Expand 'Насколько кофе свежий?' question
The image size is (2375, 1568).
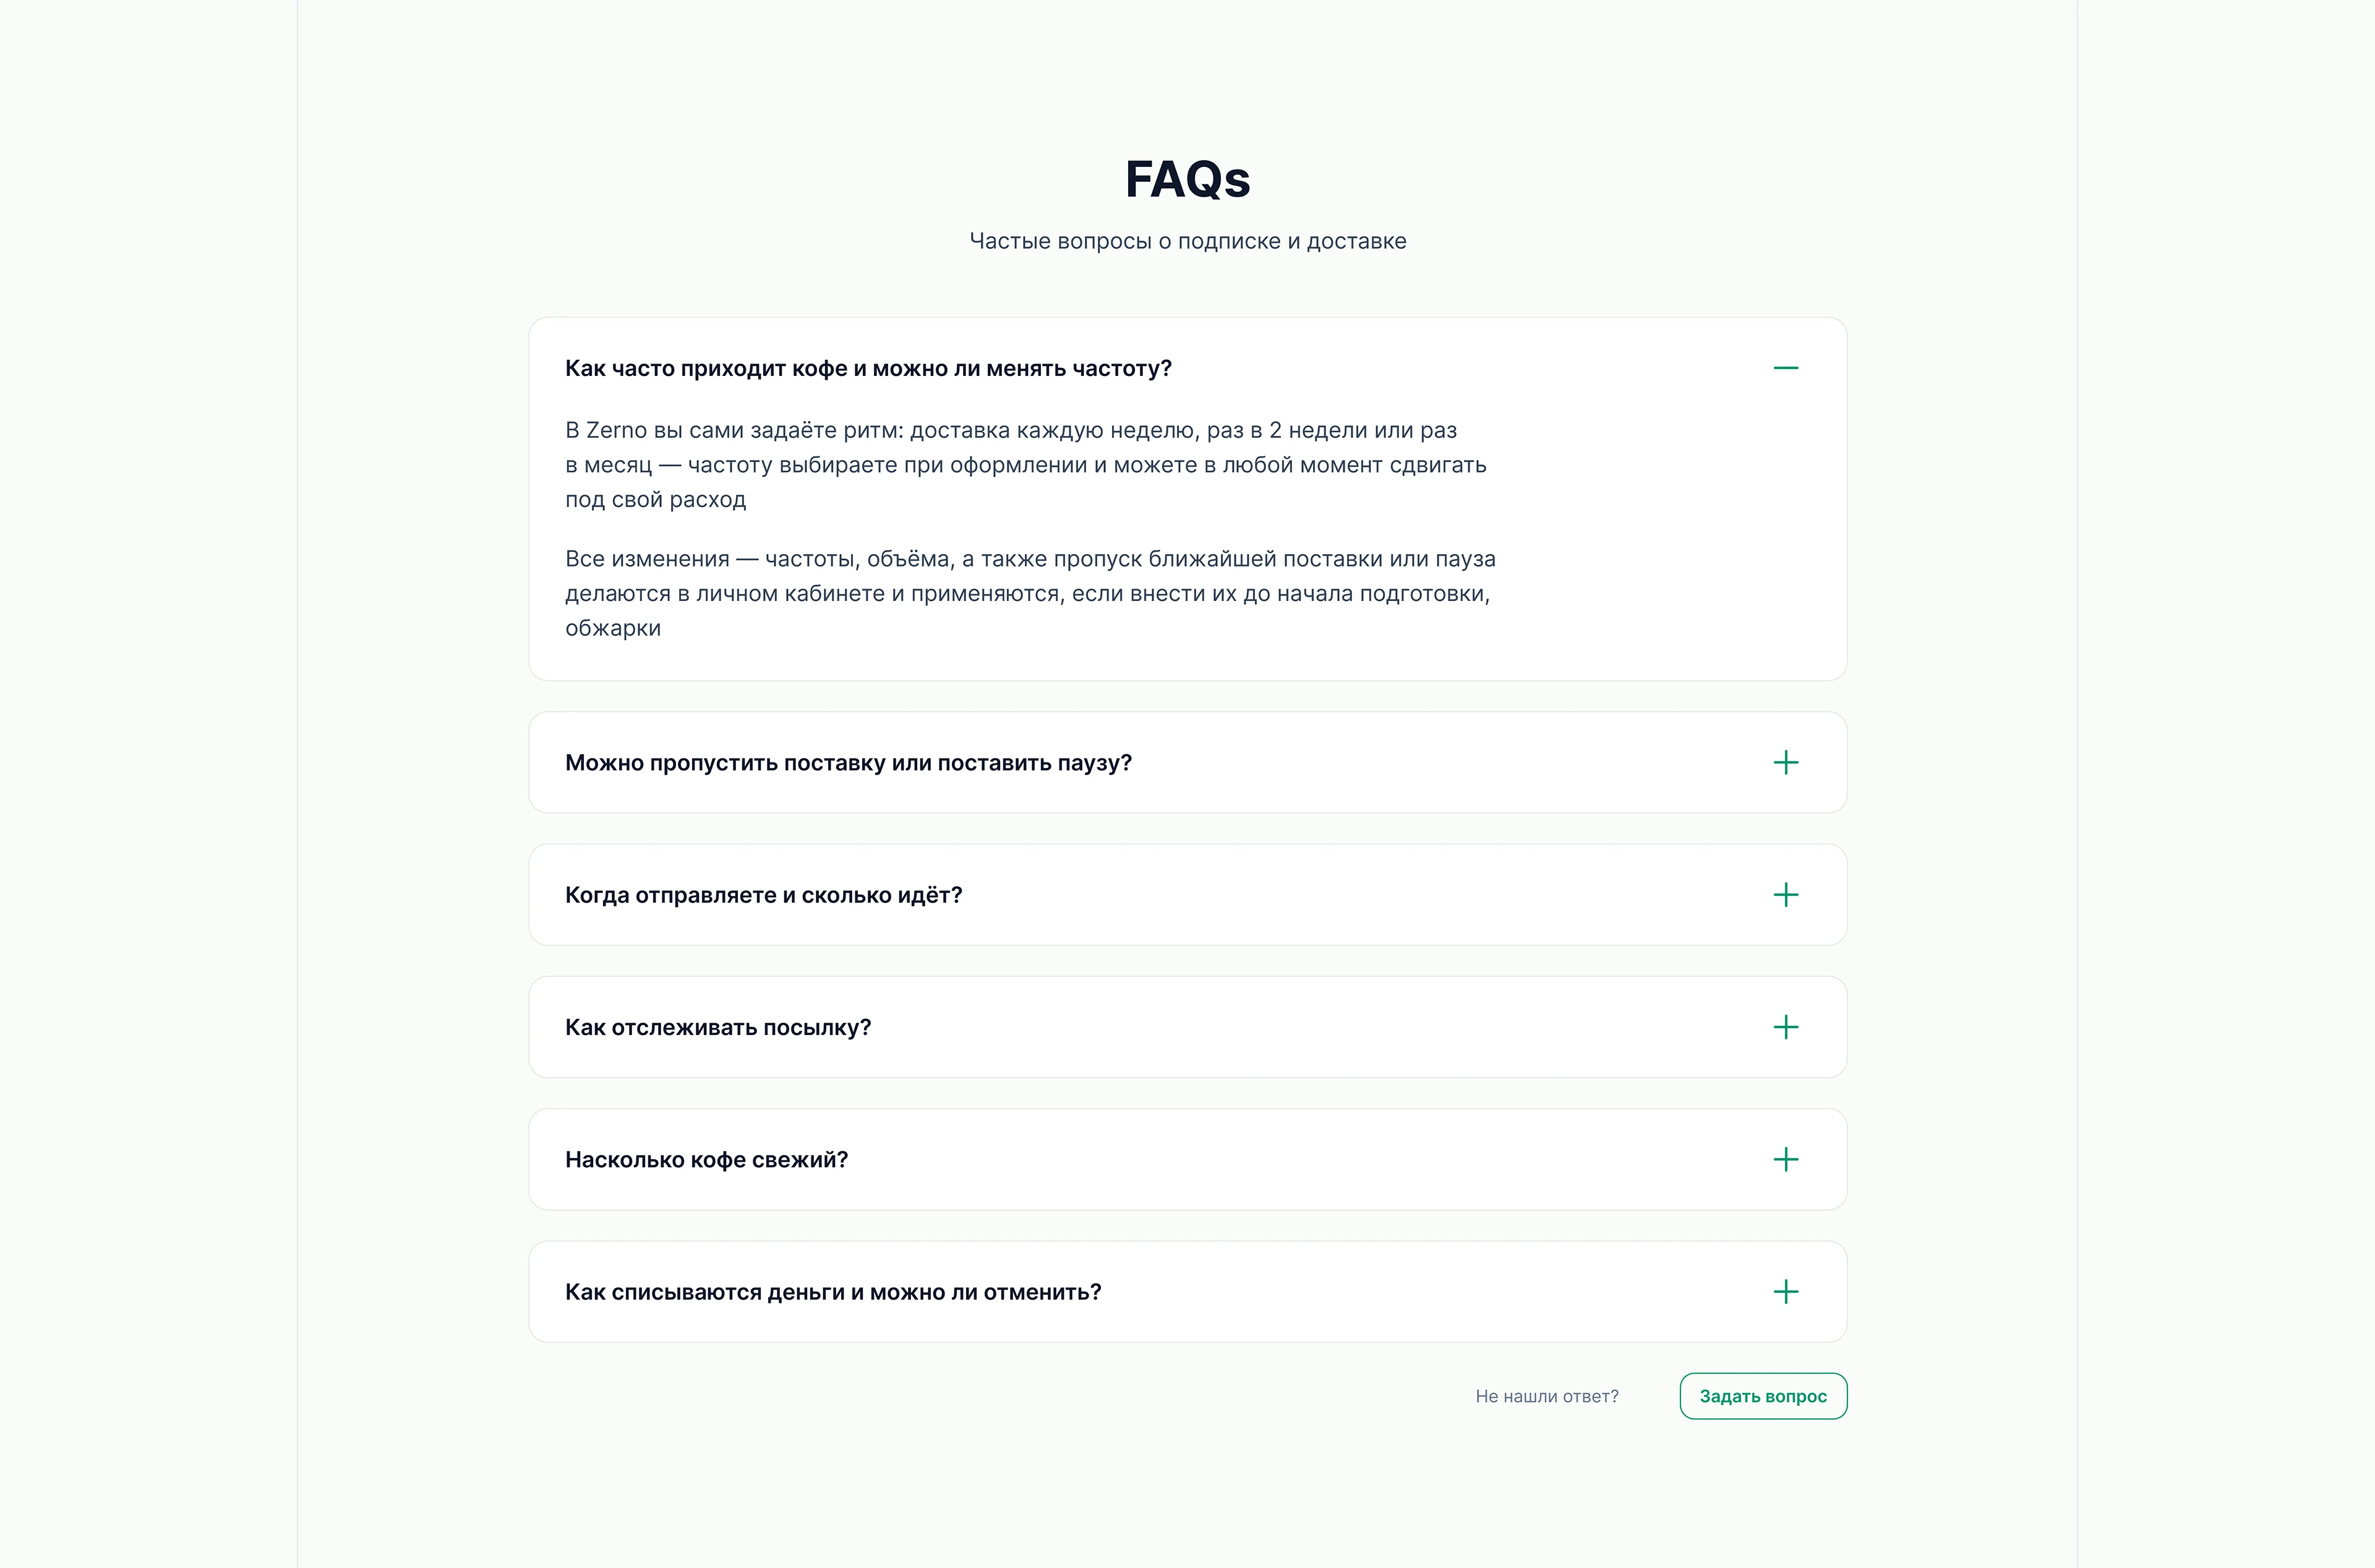706,1160
